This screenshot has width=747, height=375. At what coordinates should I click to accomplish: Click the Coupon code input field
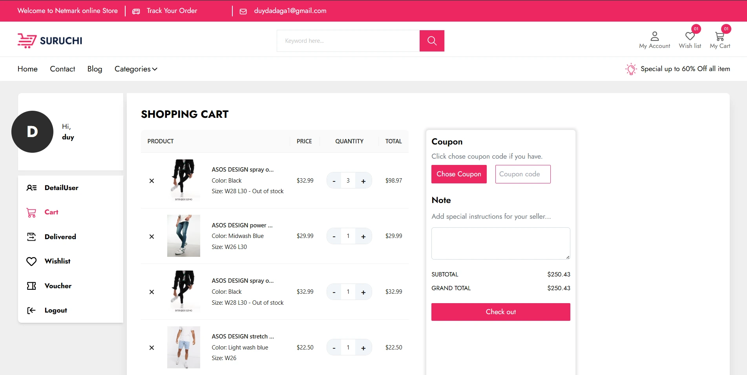[523, 174]
